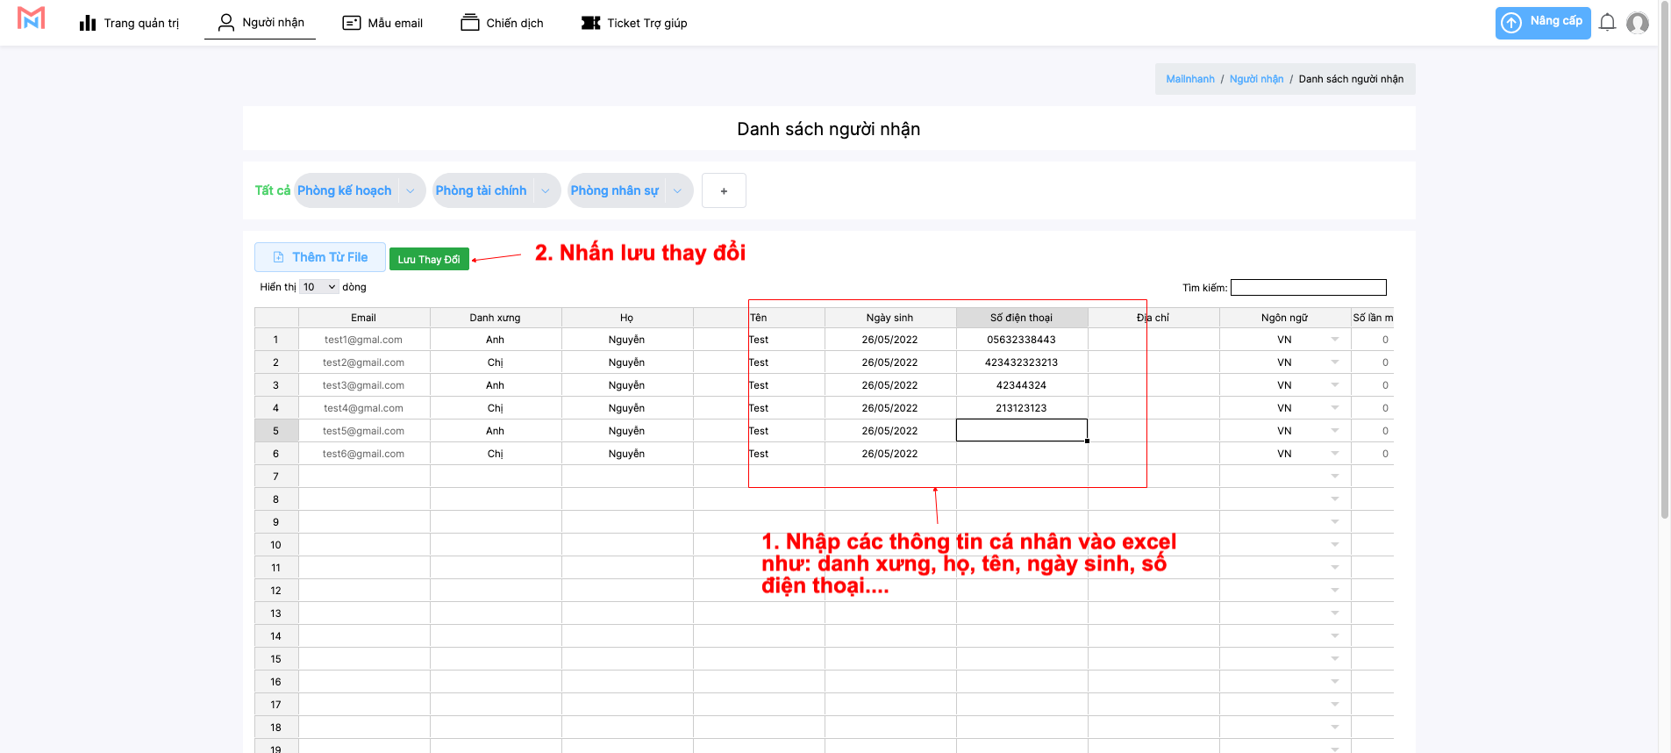Select the Tất cả filter
The width and height of the screenshot is (1671, 753).
[x=272, y=190]
